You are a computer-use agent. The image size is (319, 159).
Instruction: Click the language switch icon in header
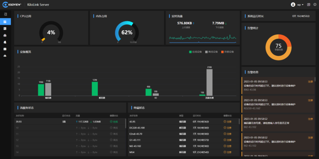coord(308,4)
